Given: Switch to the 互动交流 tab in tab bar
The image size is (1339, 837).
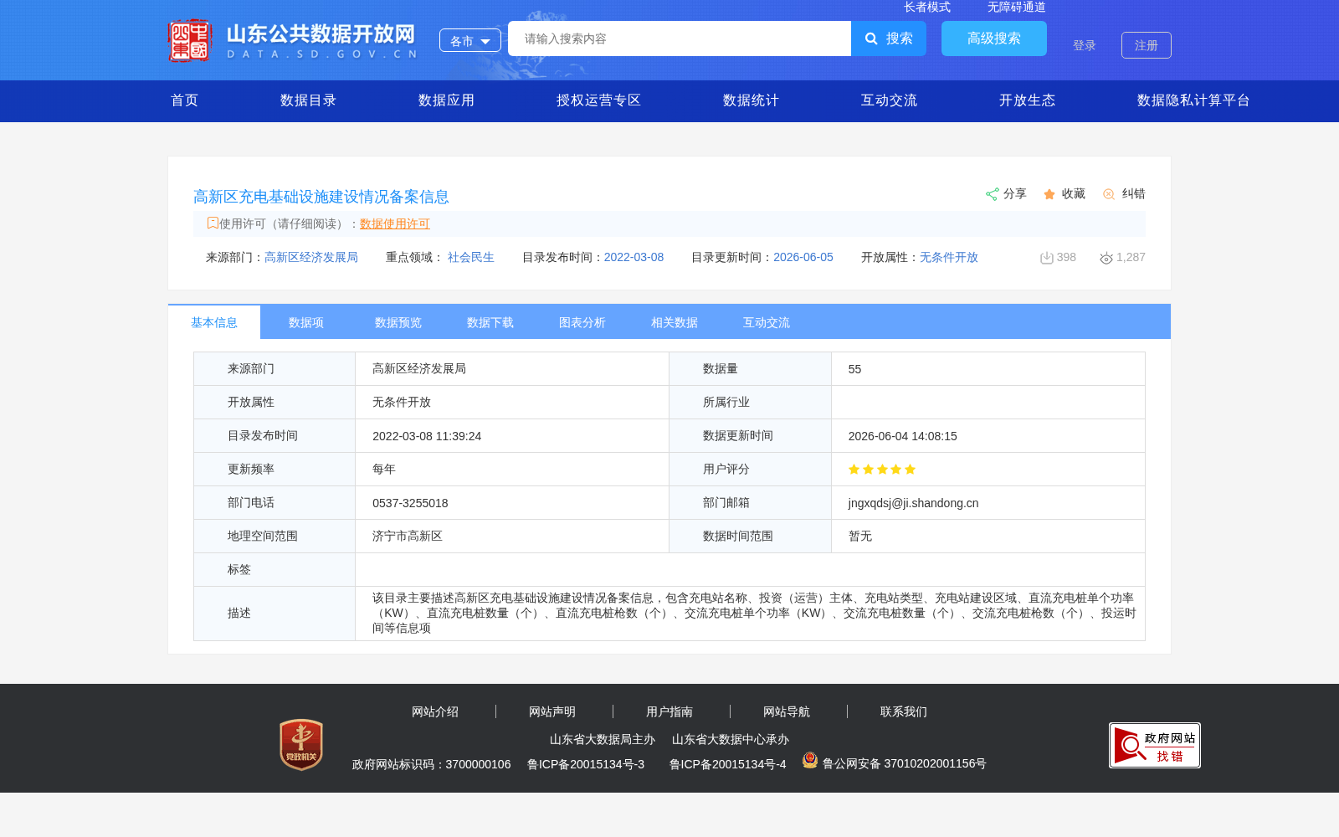Looking at the screenshot, I should [767, 322].
